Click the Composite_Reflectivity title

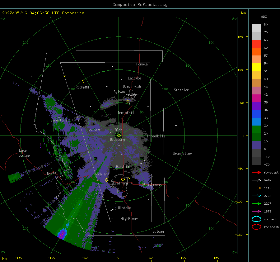click(x=140, y=5)
